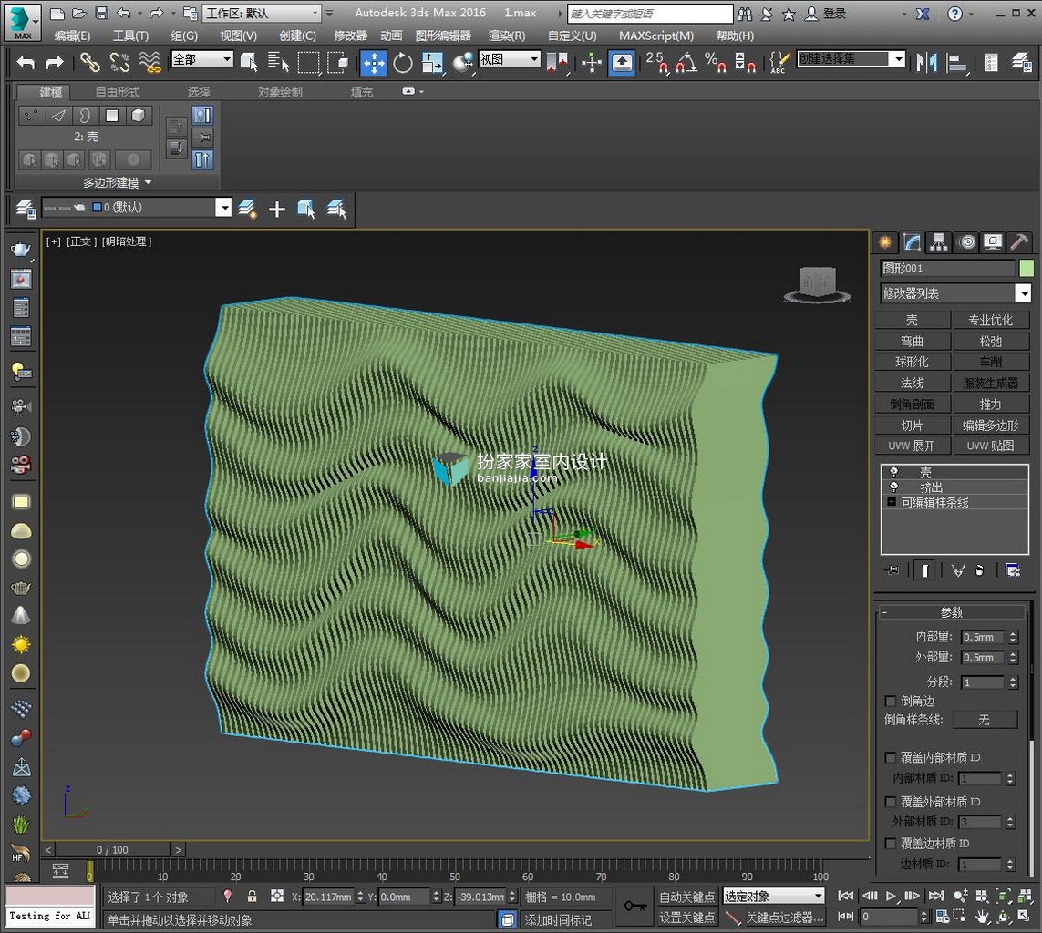
Task: Click the Play Animation button
Action: coord(892,896)
